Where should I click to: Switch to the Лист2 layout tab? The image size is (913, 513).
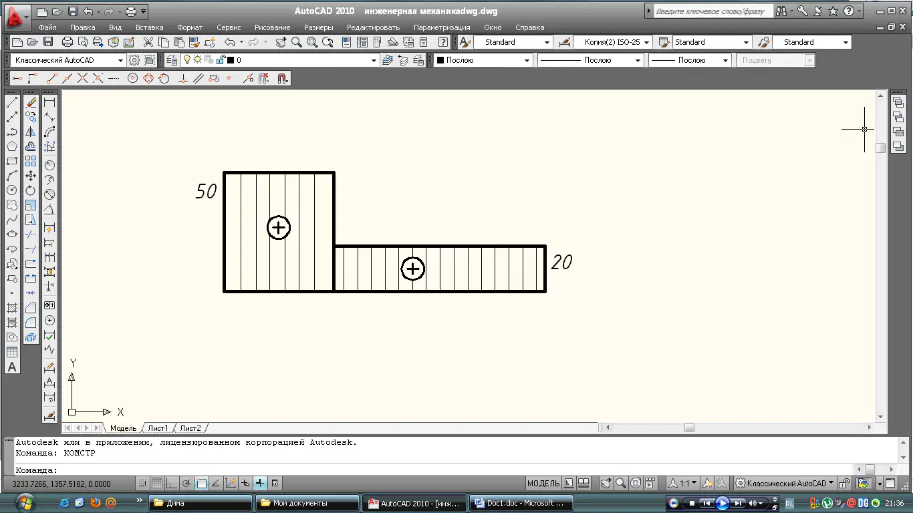[190, 428]
